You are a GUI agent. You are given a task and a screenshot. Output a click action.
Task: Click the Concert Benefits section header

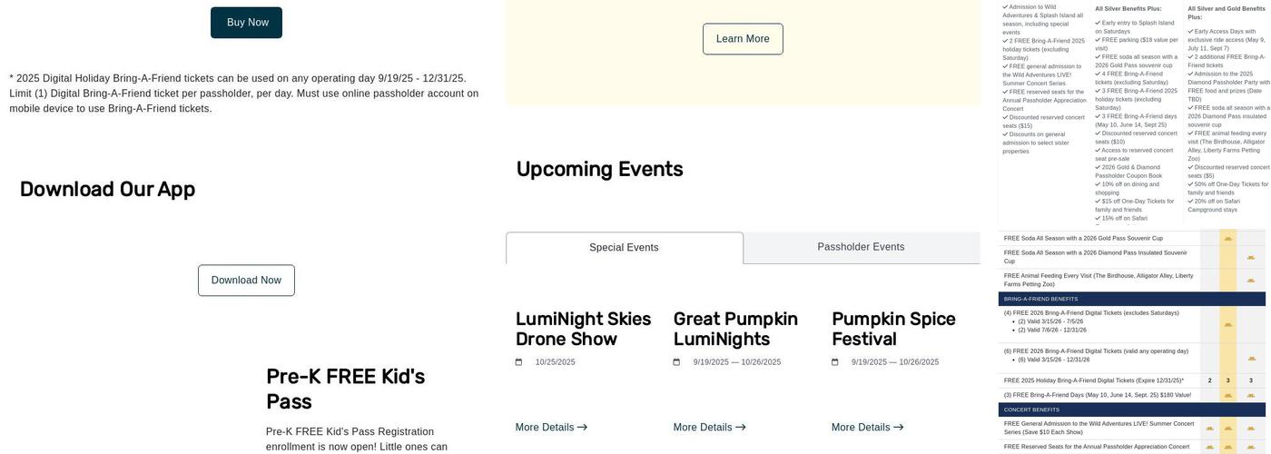1031,410
